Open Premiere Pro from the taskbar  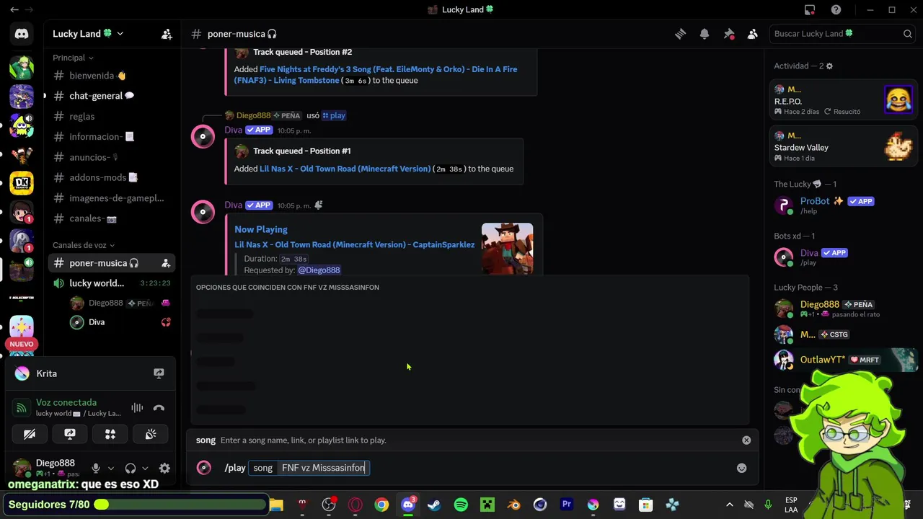point(567,505)
